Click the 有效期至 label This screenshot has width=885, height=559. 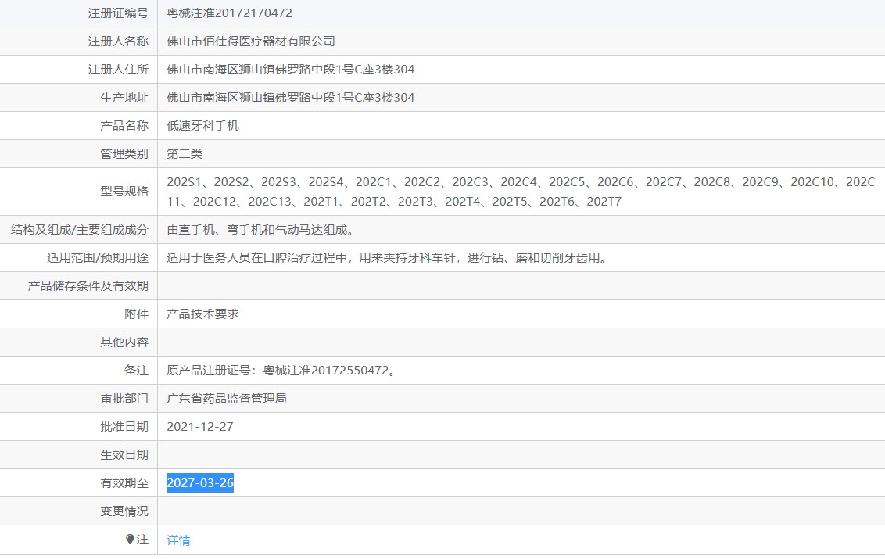click(124, 483)
